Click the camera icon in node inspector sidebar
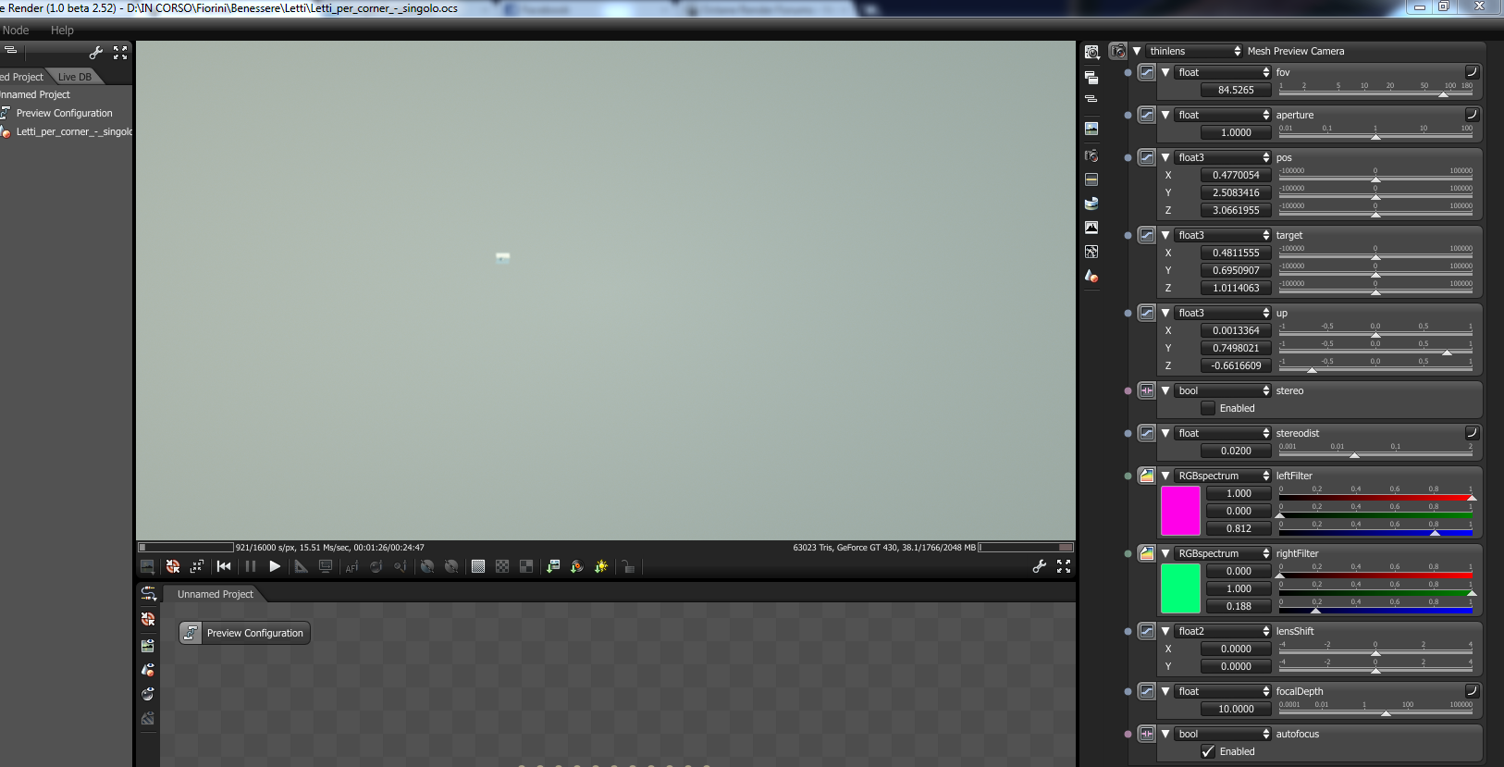The image size is (1504, 767). 1091,155
